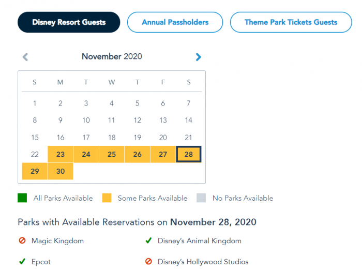The height and width of the screenshot is (270, 362).
Task: Click the green All Parks Available swatch
Action: pyautogui.click(x=22, y=198)
